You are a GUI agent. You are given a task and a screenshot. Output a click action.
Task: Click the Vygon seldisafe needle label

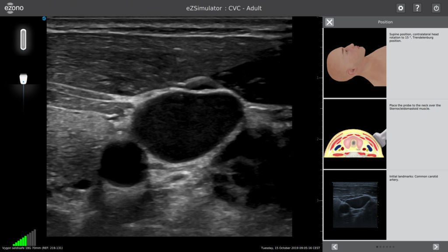(32, 248)
